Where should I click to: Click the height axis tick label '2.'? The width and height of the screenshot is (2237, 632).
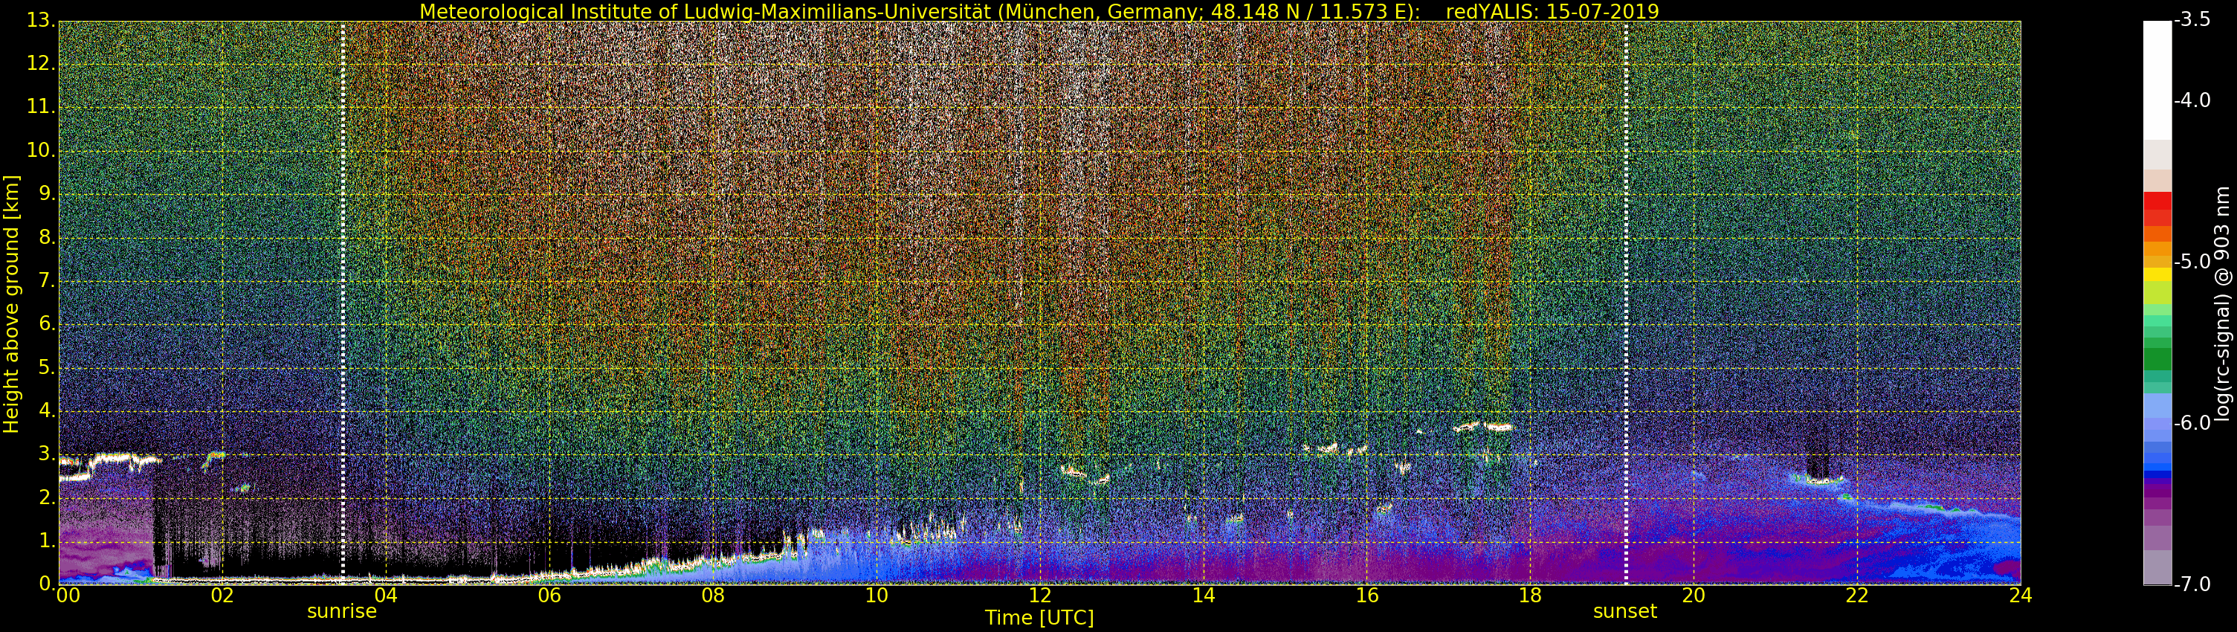click(x=47, y=497)
